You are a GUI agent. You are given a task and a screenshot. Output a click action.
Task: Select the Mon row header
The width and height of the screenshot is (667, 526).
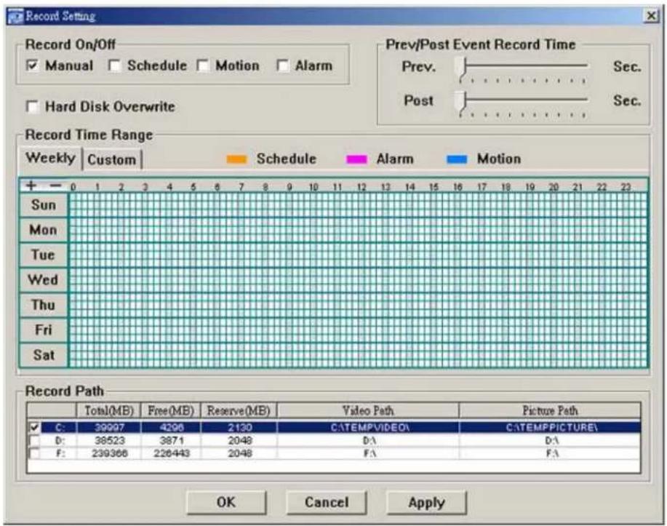tap(44, 230)
